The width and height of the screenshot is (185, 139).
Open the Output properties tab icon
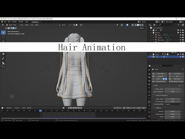click(x=149, y=78)
